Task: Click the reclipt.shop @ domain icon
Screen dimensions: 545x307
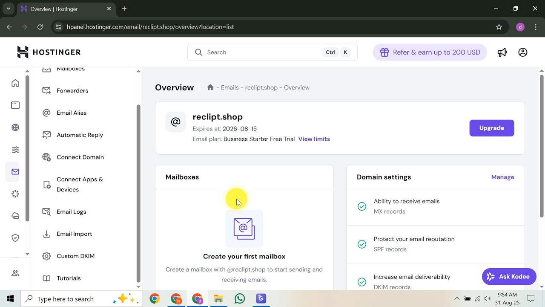Action: tap(175, 122)
